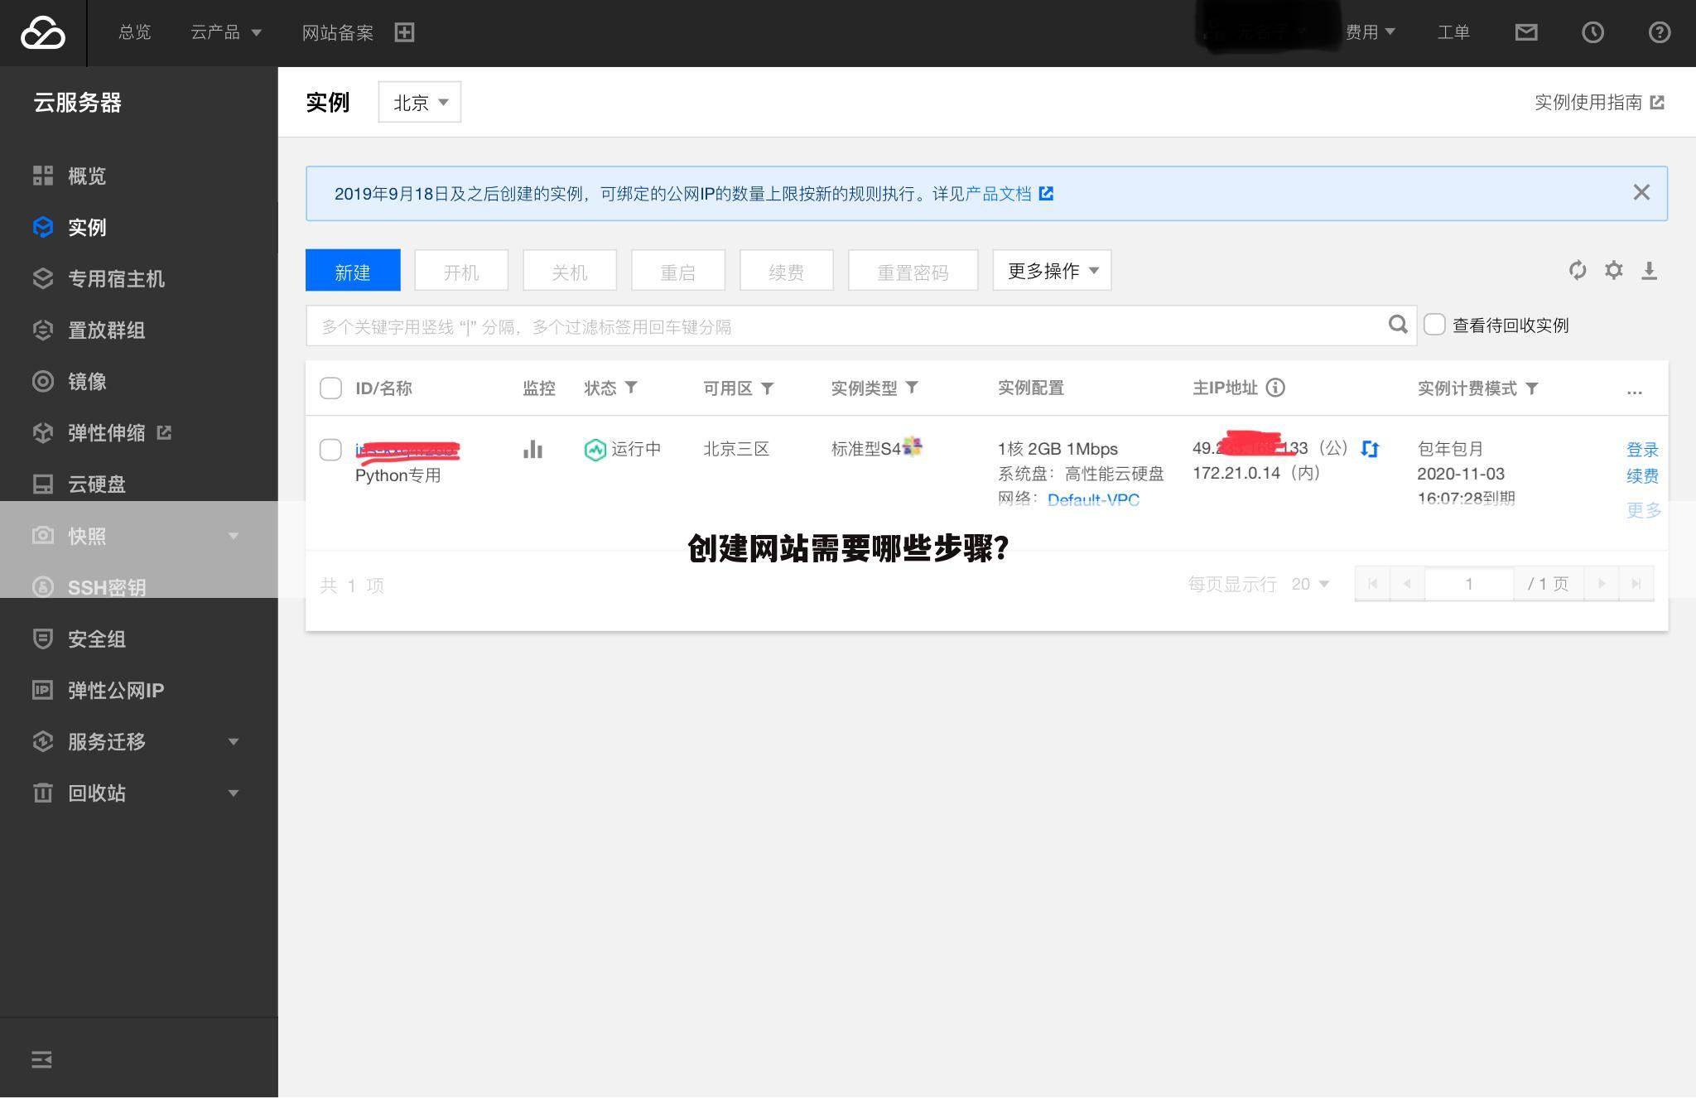Refresh the instance list
Viewport: 1696px width, 1099px height.
[1577, 270]
